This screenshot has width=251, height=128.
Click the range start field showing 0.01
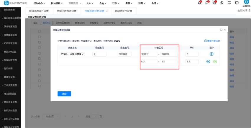tap(149, 62)
